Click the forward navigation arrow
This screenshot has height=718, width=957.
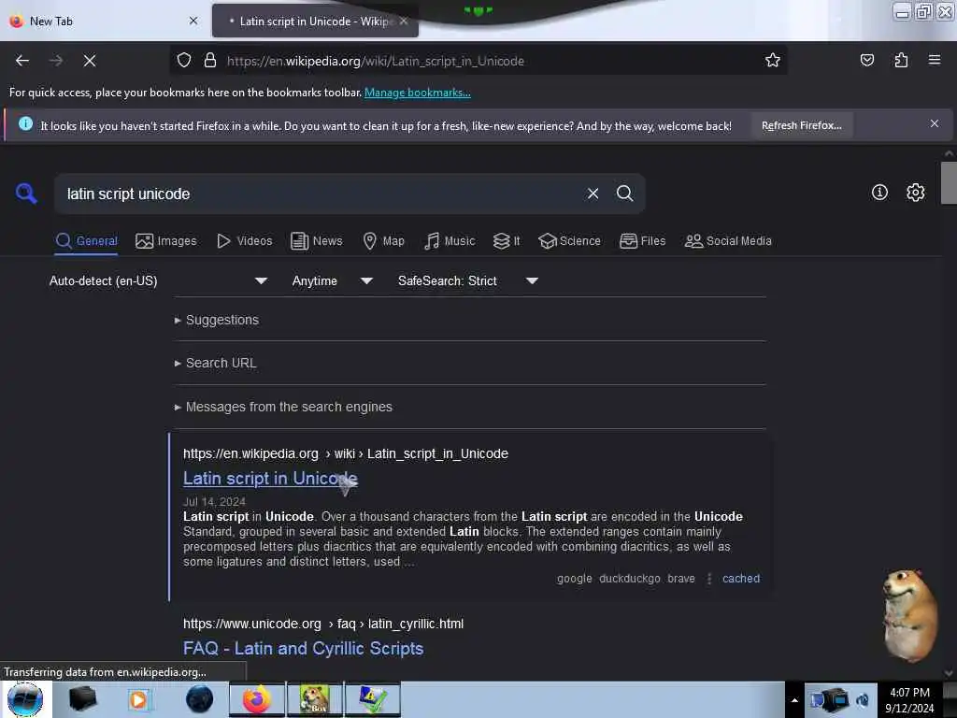click(x=55, y=61)
